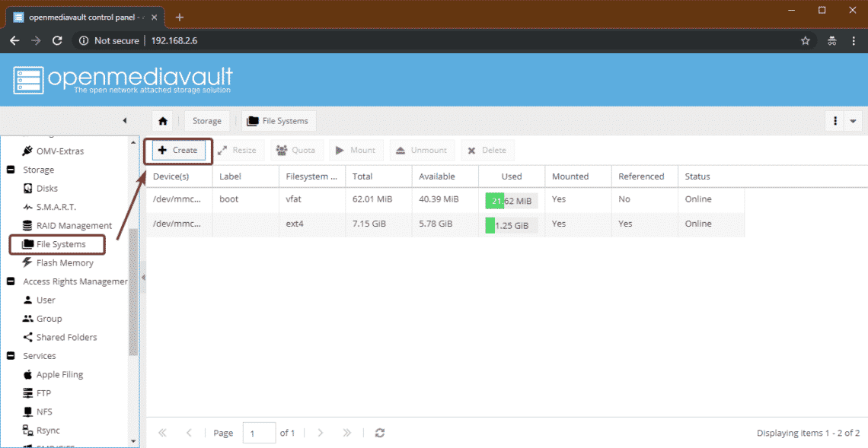Close the openmediavault control panel tab

coord(154,17)
